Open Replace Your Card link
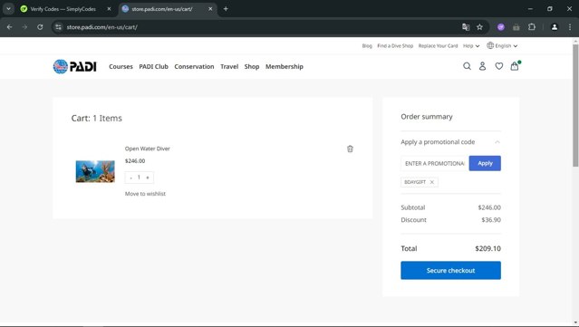This screenshot has width=579, height=327. pos(438,46)
